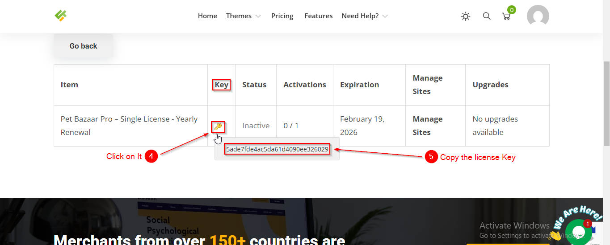Click the yellow license key icon
The height and width of the screenshot is (245, 610).
point(218,127)
